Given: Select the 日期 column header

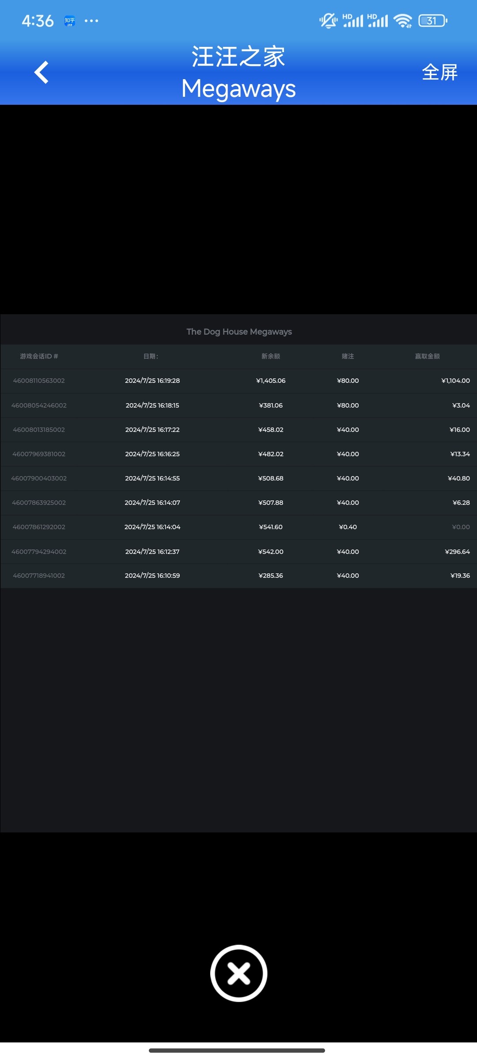Looking at the screenshot, I should point(151,356).
